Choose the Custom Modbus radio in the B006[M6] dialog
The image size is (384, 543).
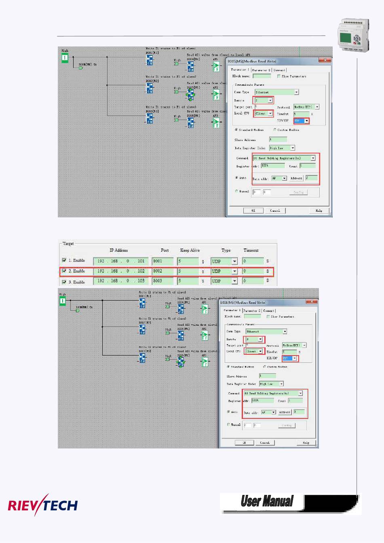tap(265, 366)
